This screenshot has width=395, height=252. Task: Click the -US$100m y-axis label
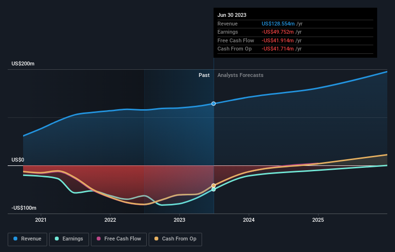[x=24, y=208]
